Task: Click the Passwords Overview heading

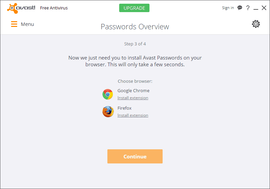Action: (135, 27)
